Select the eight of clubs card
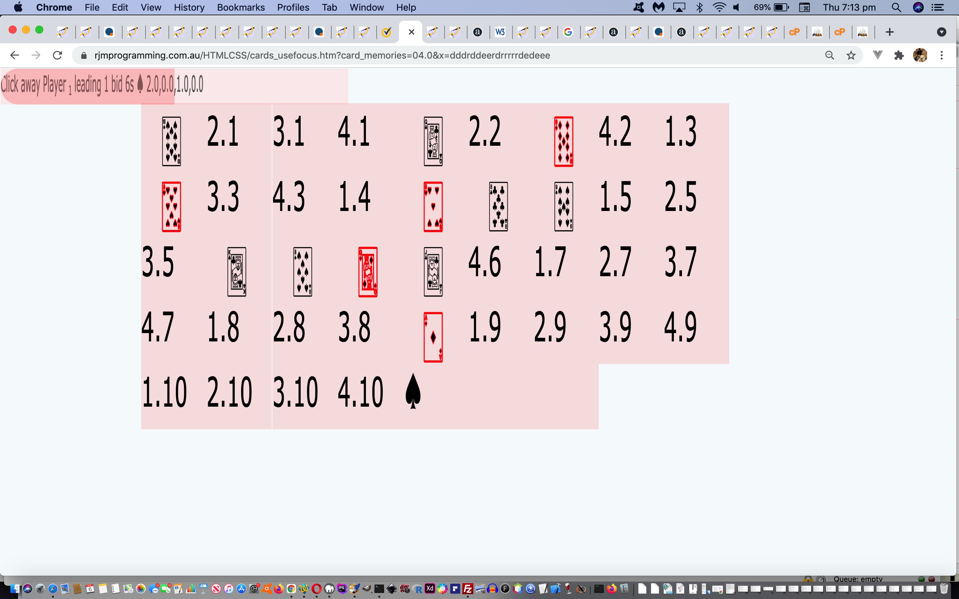The image size is (959, 599). [x=498, y=207]
